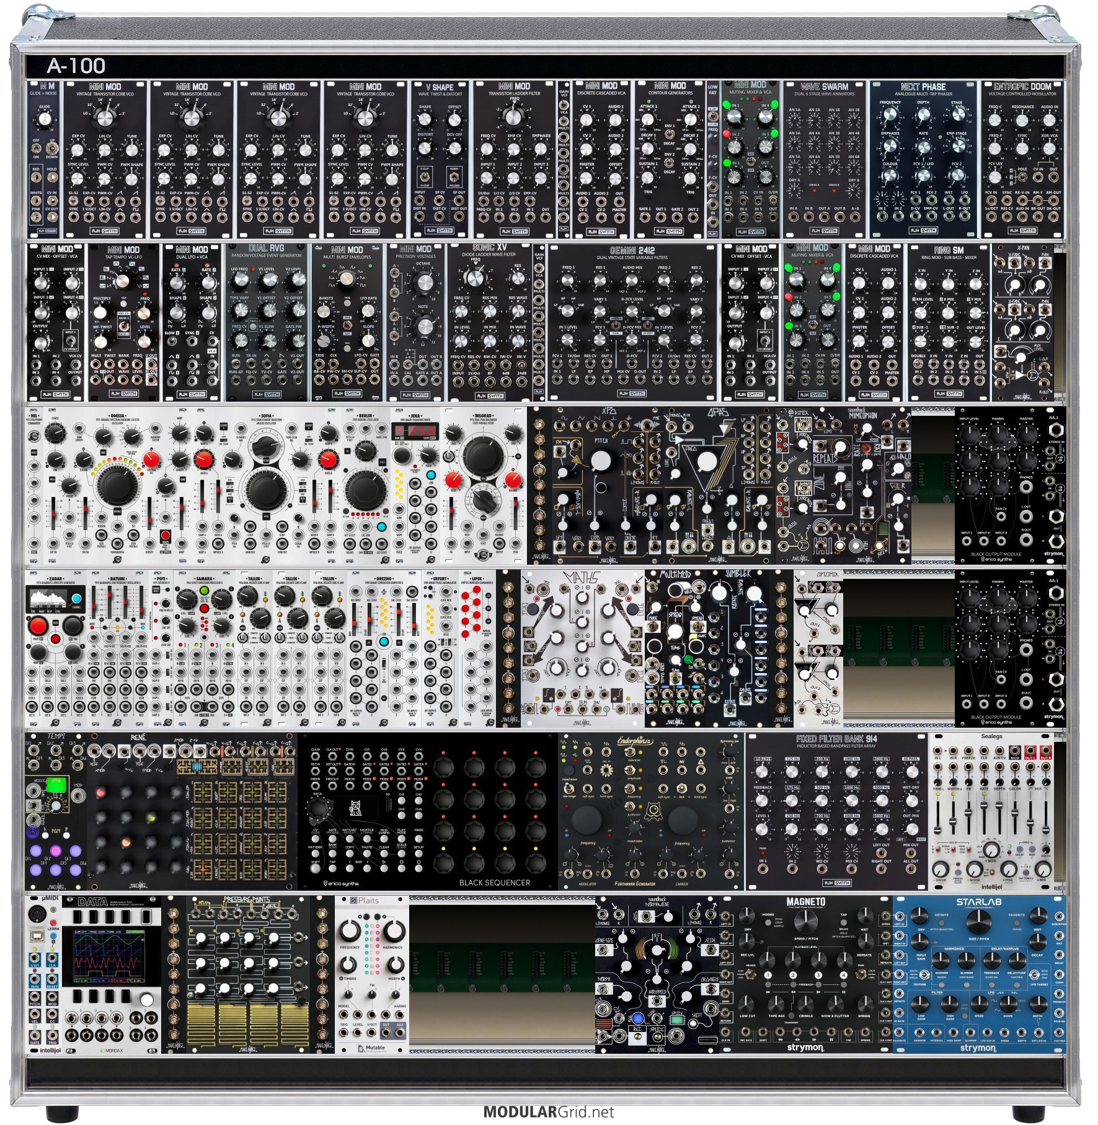The height and width of the screenshot is (1125, 1098).
Task: Open the Make Noise Maths module
Action: click(x=583, y=648)
